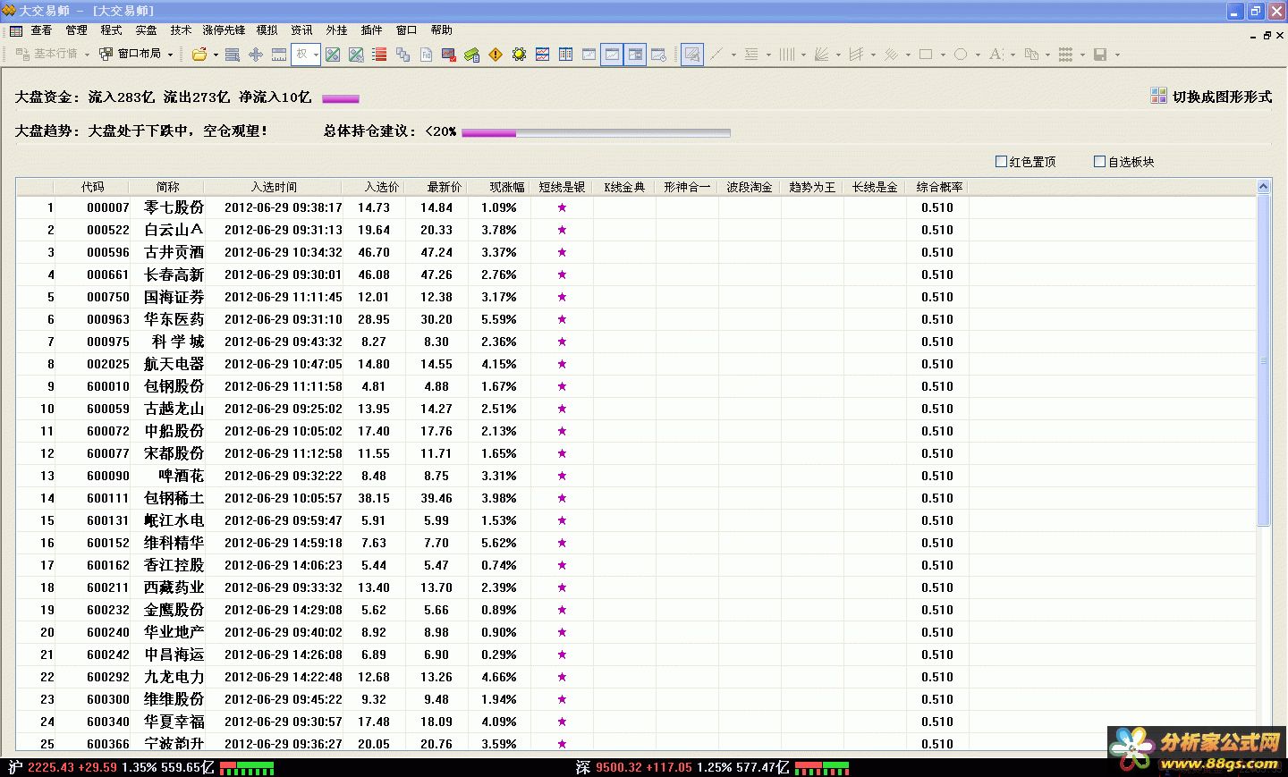The image size is (1288, 777).
Task: Open the 资讯 menu
Action: click(301, 30)
